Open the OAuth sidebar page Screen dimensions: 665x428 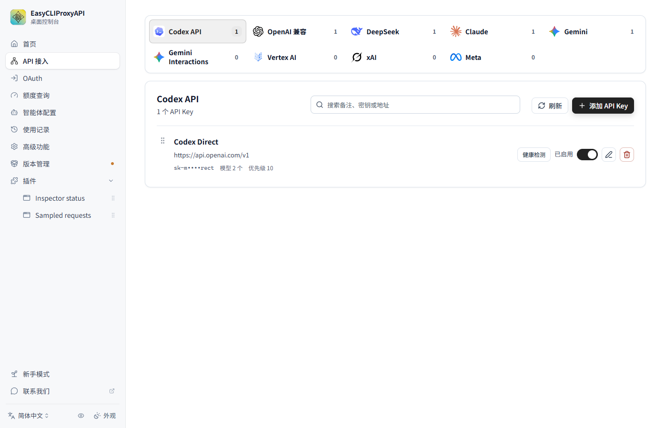coord(62,78)
